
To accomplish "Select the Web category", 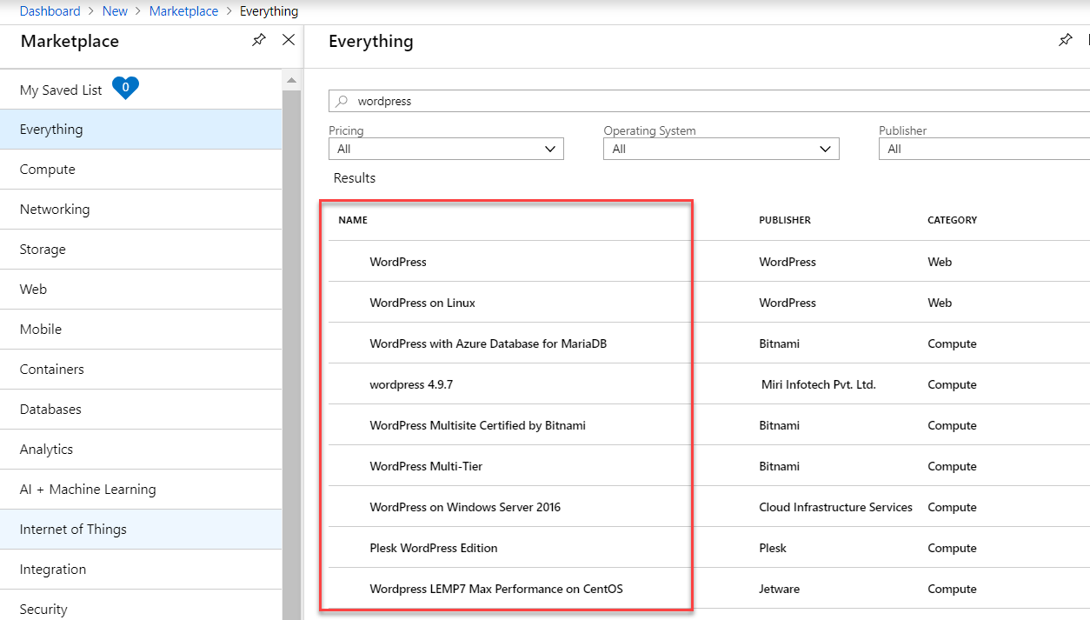I will click(141, 290).
